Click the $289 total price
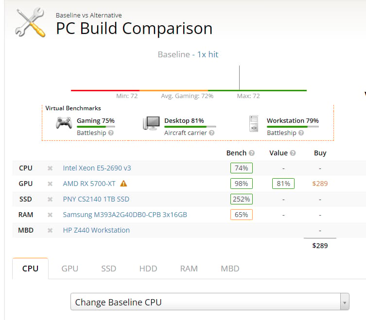Viewport: 366px width, 320px height. pos(320,246)
